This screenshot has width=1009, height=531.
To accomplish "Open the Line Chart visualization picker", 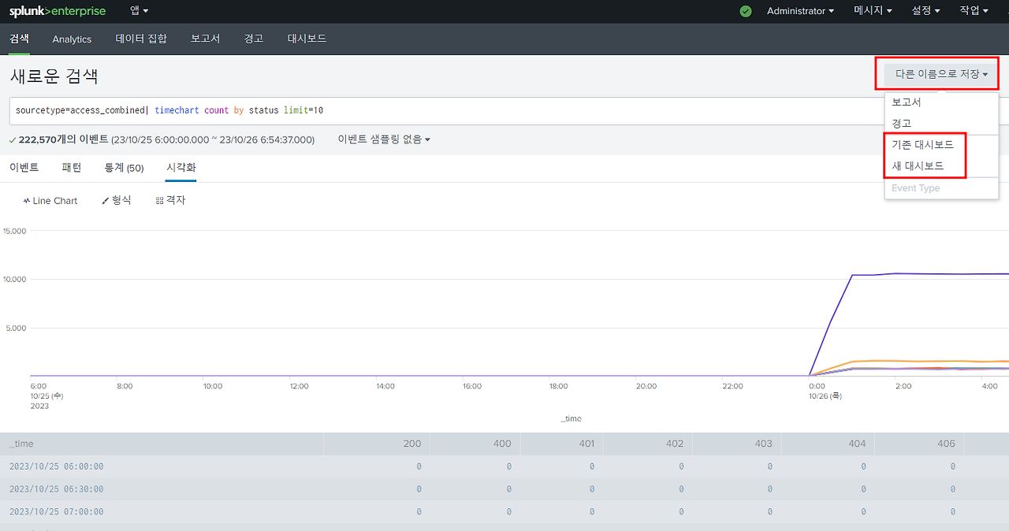I will (x=50, y=201).
